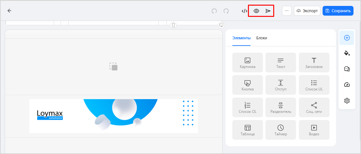This screenshot has width=361, height=154.
Task: Redo the last change
Action: pos(226,11)
